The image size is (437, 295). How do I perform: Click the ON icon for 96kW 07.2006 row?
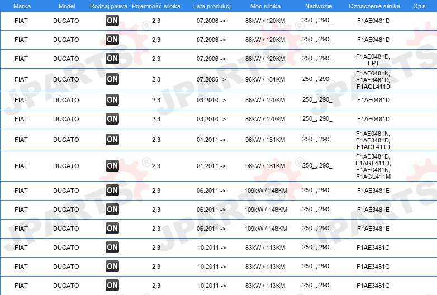[112, 79]
